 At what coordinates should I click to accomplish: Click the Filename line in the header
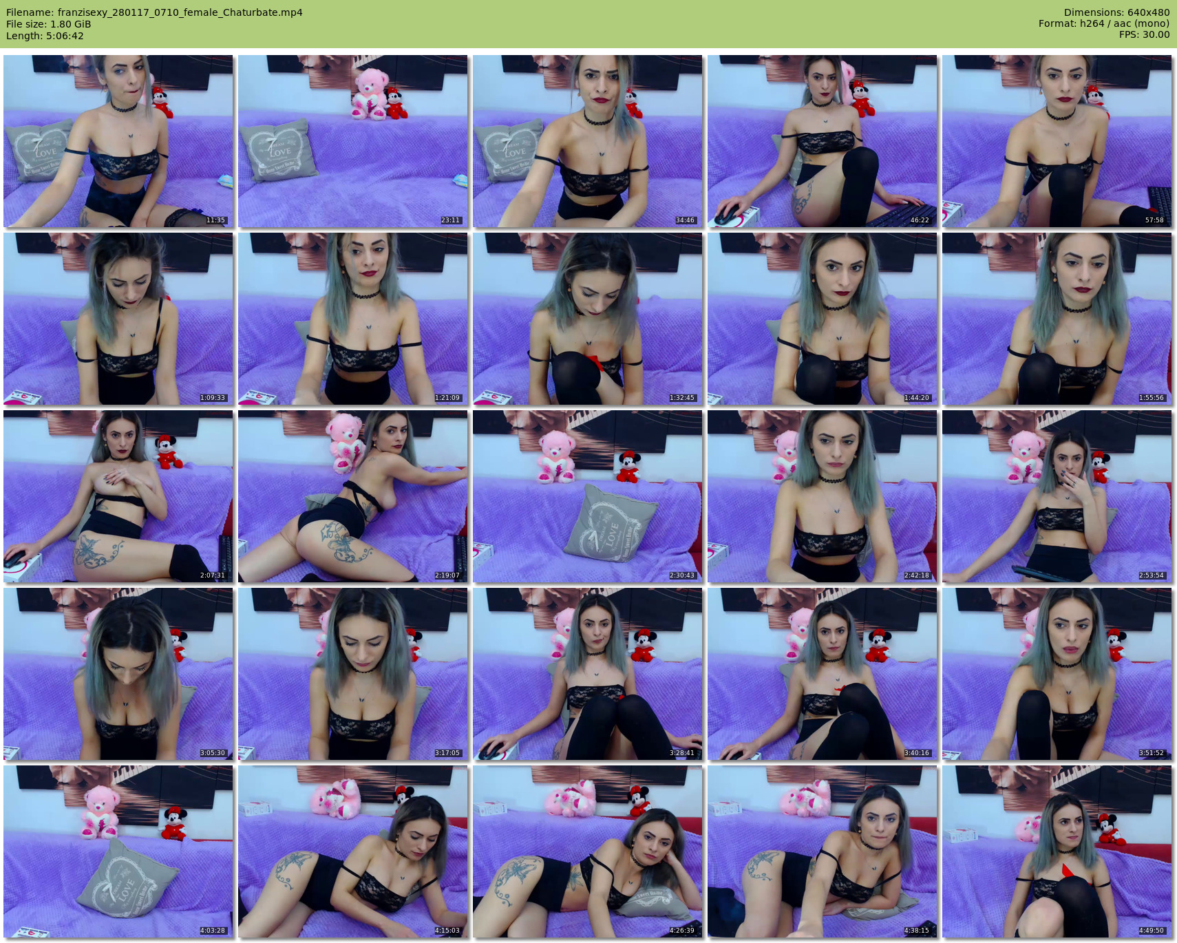click(154, 12)
